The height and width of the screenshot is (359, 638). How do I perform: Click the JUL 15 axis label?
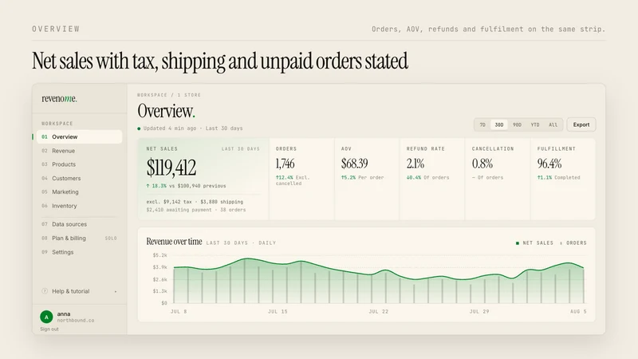278,311
